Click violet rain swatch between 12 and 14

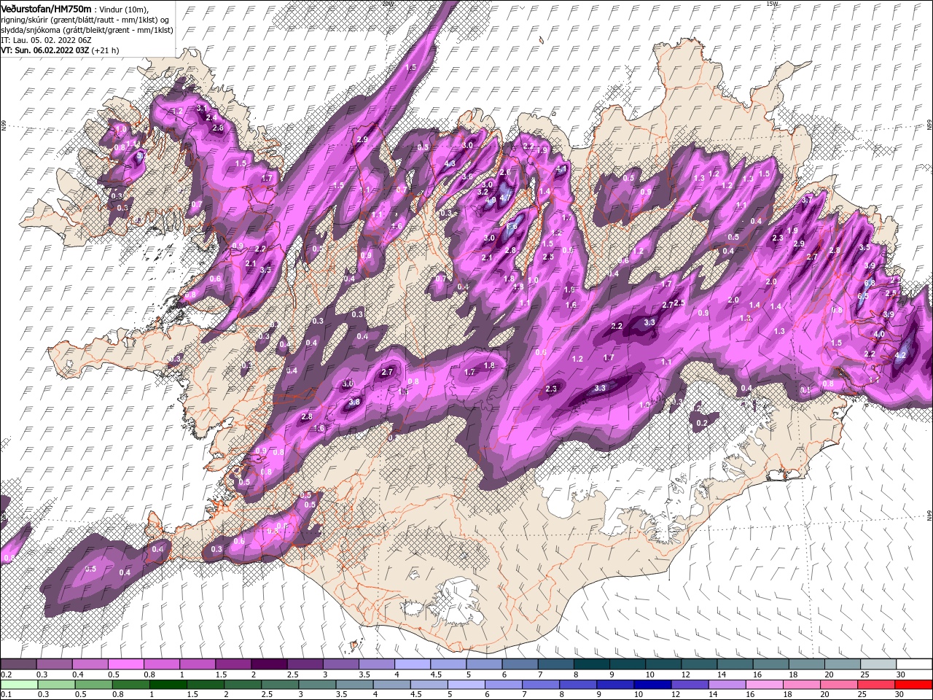690,685
